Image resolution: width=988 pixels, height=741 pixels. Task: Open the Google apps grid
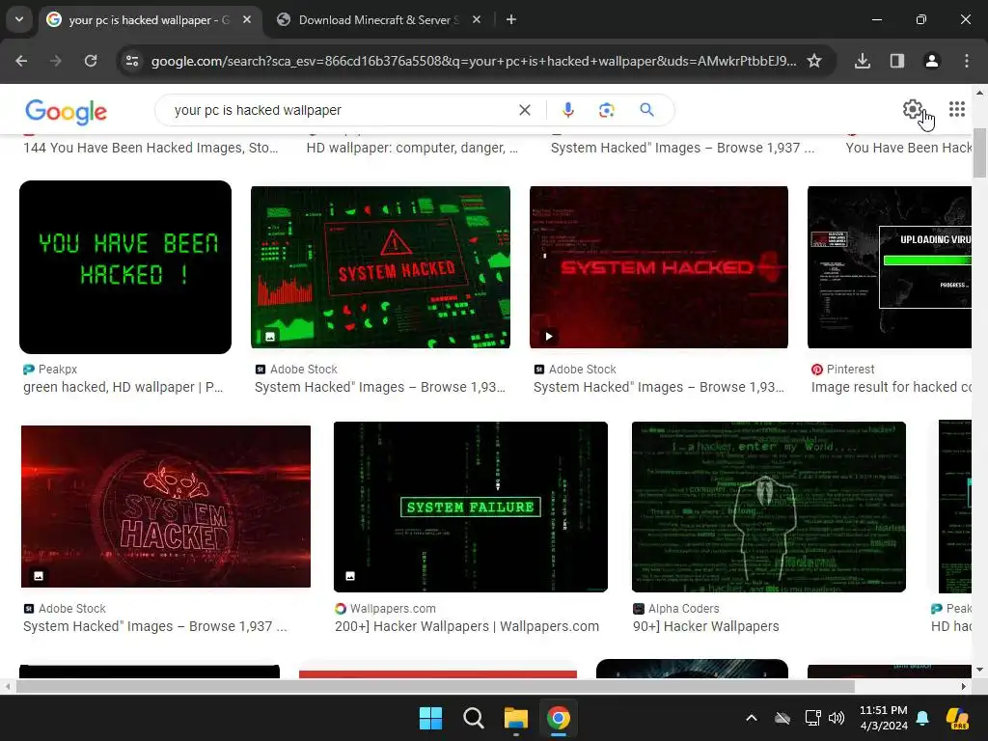click(x=956, y=110)
